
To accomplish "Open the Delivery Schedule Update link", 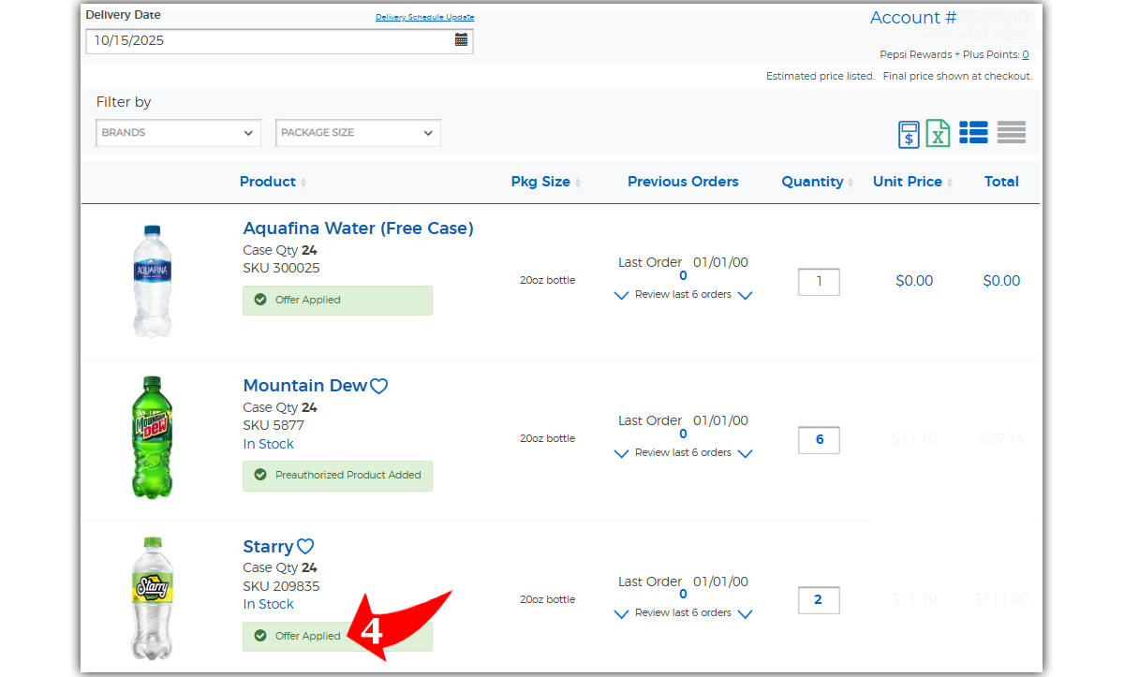I will [x=424, y=17].
